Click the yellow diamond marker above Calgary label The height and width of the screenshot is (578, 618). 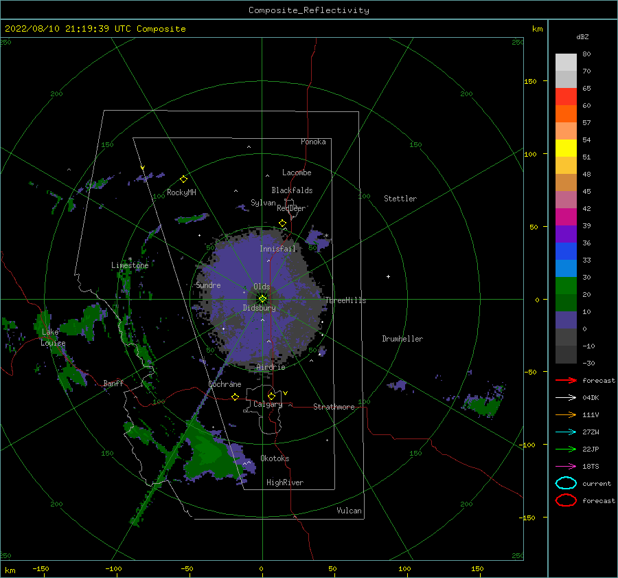click(271, 396)
